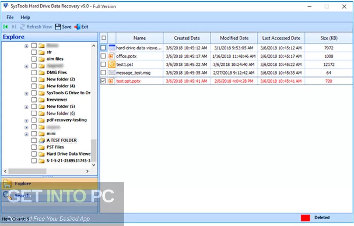Click the New folder (2) folder icon
This screenshot has width=354, height=226.
coord(41,79)
